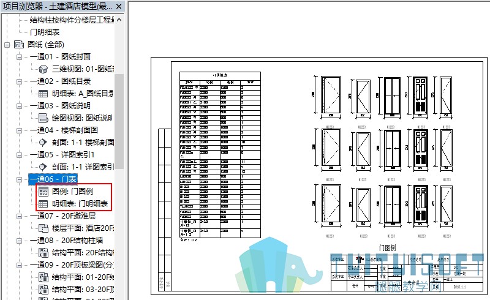
Task: Select sheet 一通08 - 20F结构柱墙
Action: click(67, 241)
